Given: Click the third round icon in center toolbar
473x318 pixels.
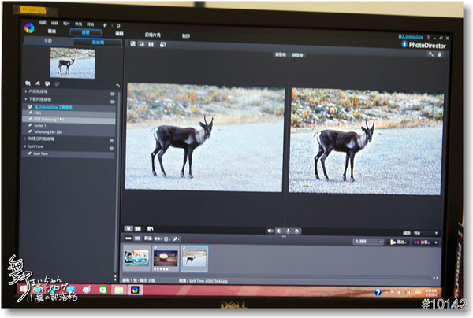Looking at the screenshot, I should [288, 231].
